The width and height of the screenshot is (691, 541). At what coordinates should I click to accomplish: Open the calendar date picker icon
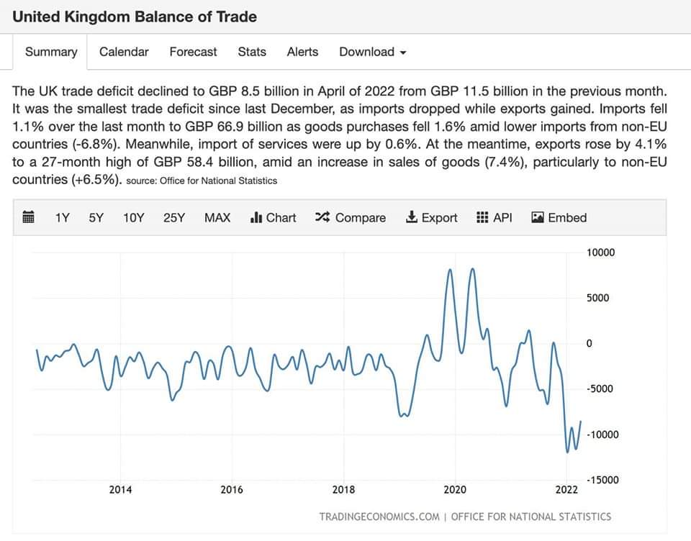tap(28, 217)
